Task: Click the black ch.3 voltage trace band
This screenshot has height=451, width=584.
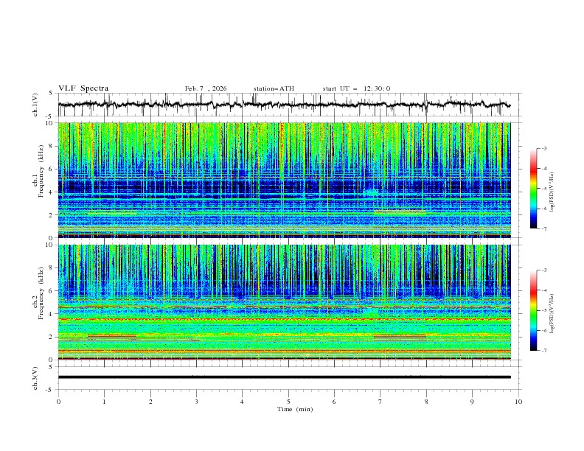Action: coord(284,377)
